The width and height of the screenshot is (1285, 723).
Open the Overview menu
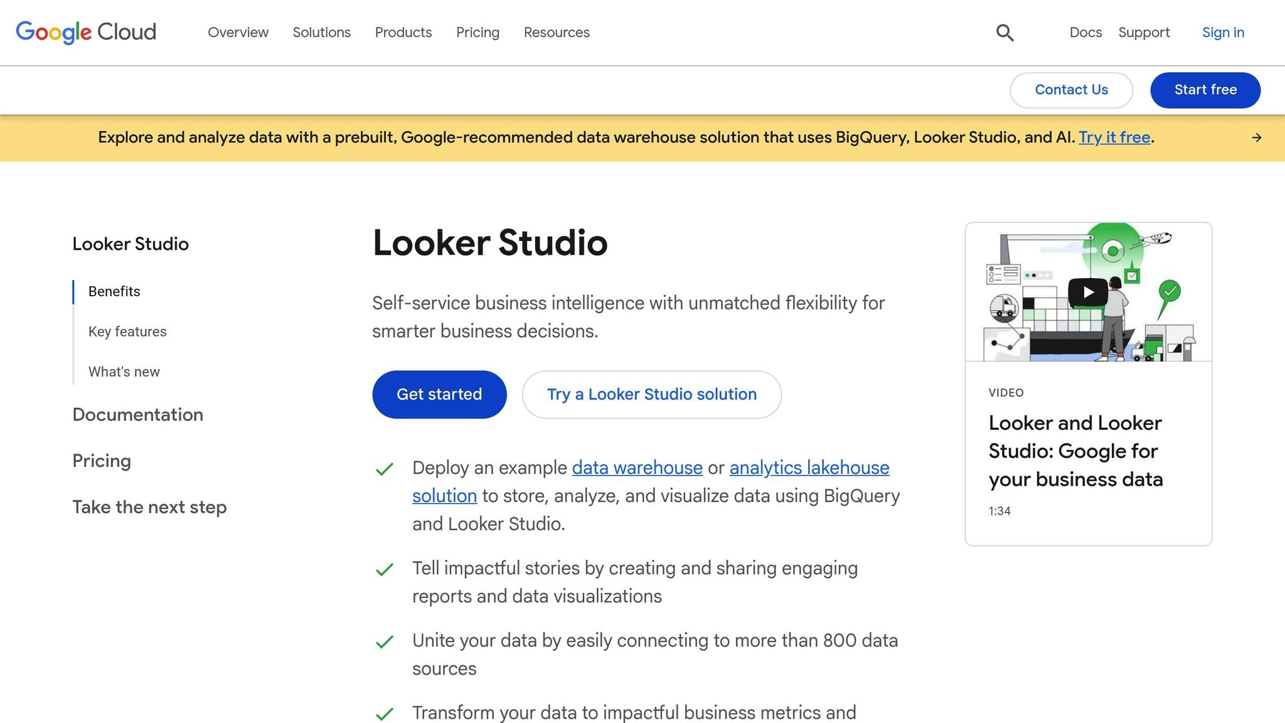238,33
